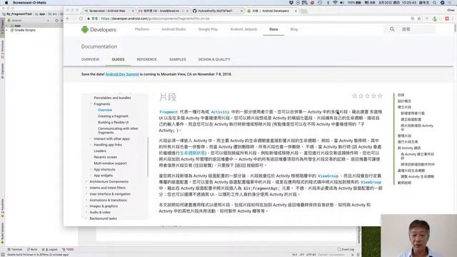The width and height of the screenshot is (457, 257).
Task: Click the red extension icon in Chrome toolbar
Action: [447, 19]
